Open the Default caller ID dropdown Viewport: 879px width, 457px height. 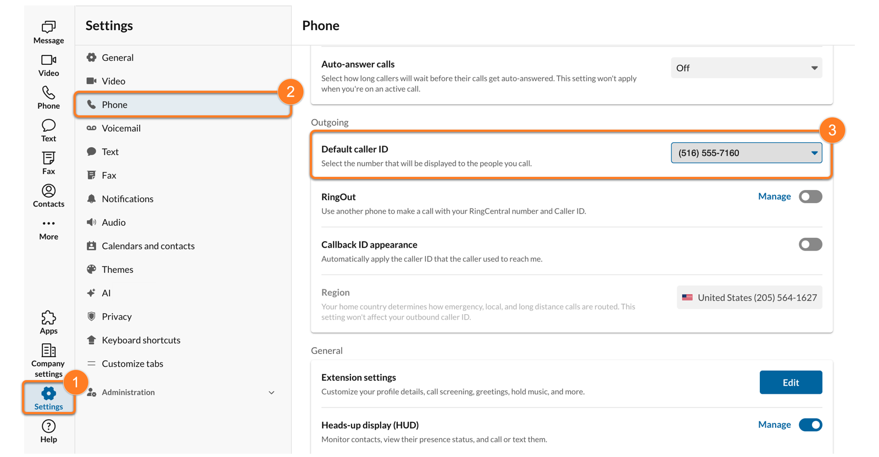click(x=746, y=153)
